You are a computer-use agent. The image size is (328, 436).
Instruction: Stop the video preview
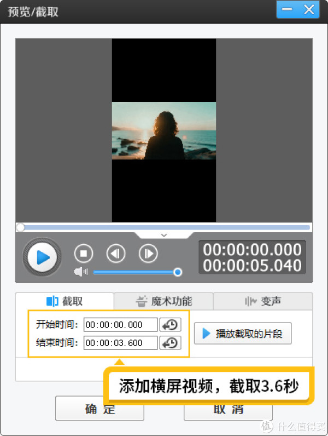84,253
